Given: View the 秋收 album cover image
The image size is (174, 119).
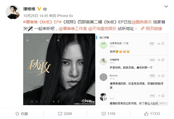Looking at the screenshot, I should pos(59,69).
